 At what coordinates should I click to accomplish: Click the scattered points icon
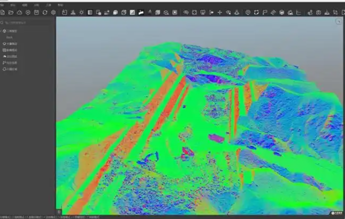(107, 12)
